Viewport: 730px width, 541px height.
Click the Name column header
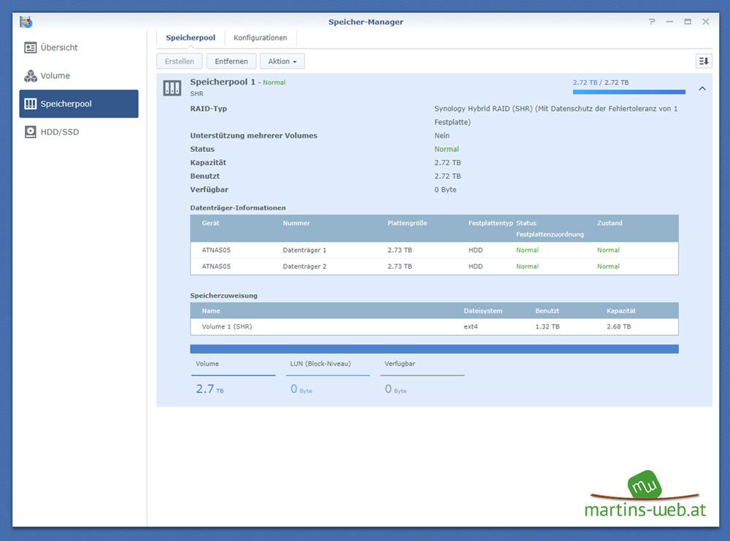211,310
